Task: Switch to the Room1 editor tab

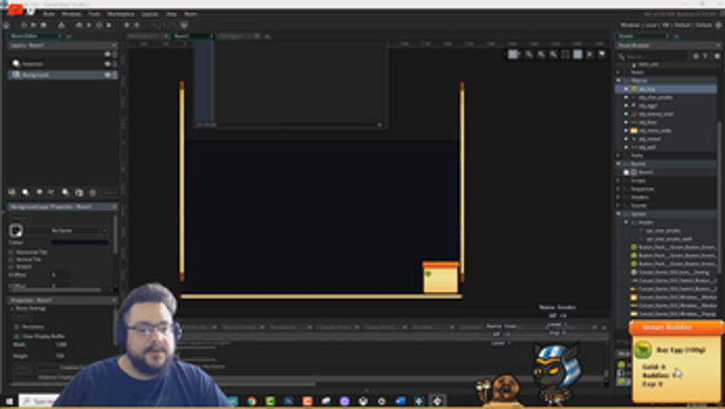Action: click(192, 36)
